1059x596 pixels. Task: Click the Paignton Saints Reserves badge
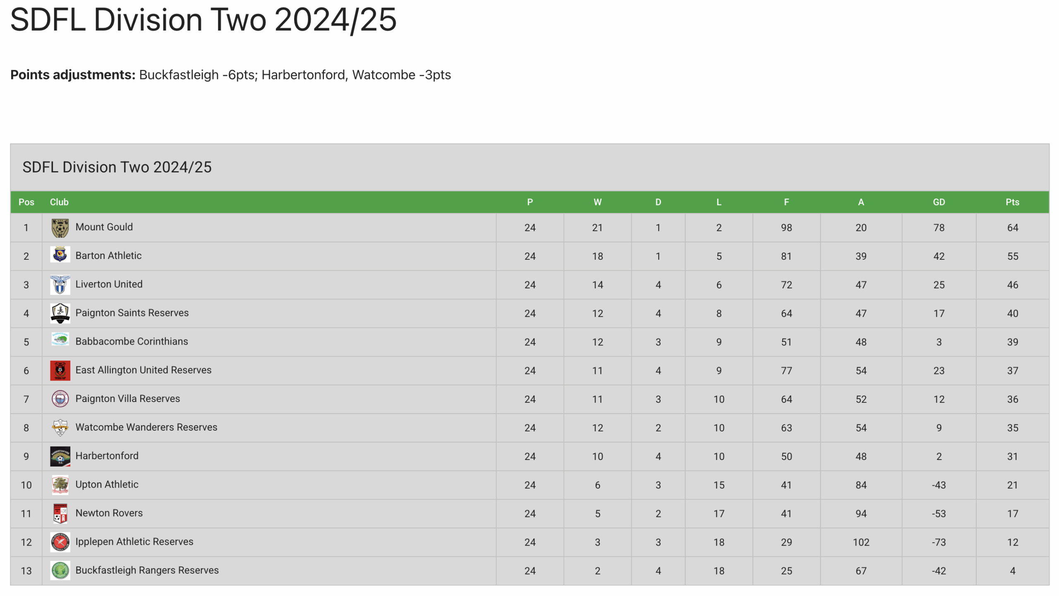point(60,313)
